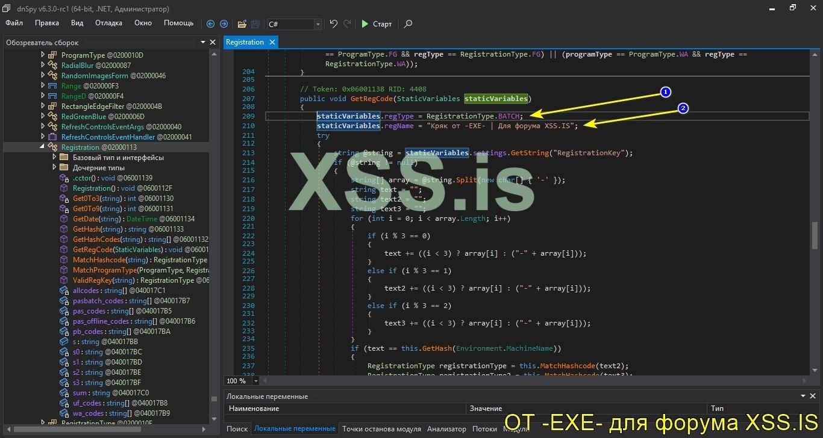This screenshot has height=438, width=823.
Task: Click the undo toolbar icon
Action: point(334,24)
